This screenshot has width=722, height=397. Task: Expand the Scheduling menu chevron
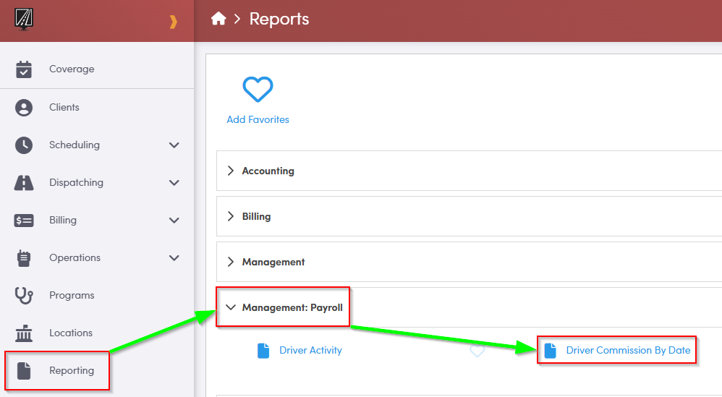pos(174,145)
